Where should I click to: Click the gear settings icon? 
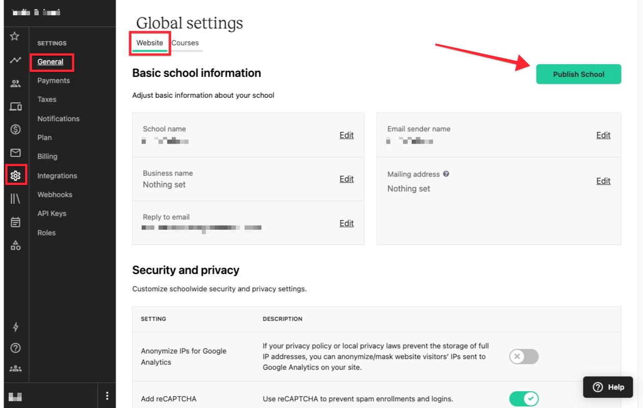(15, 176)
